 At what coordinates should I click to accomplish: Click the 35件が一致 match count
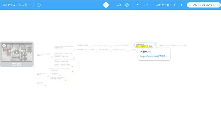163,5
